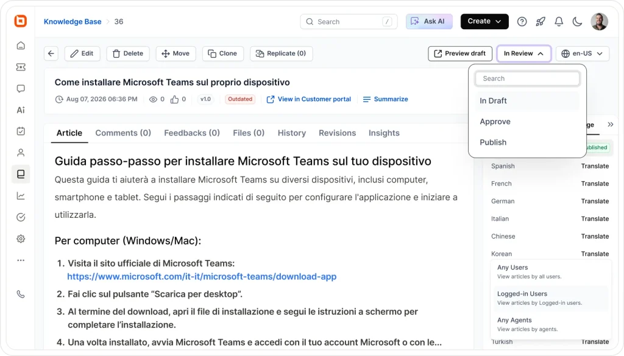Open the Microsoft Teams download-app URL
The width and height of the screenshot is (624, 356).
[x=202, y=276]
